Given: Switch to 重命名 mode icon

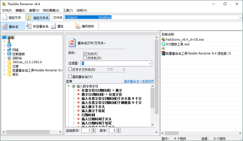Looking at the screenshot, I should pos(5,26).
